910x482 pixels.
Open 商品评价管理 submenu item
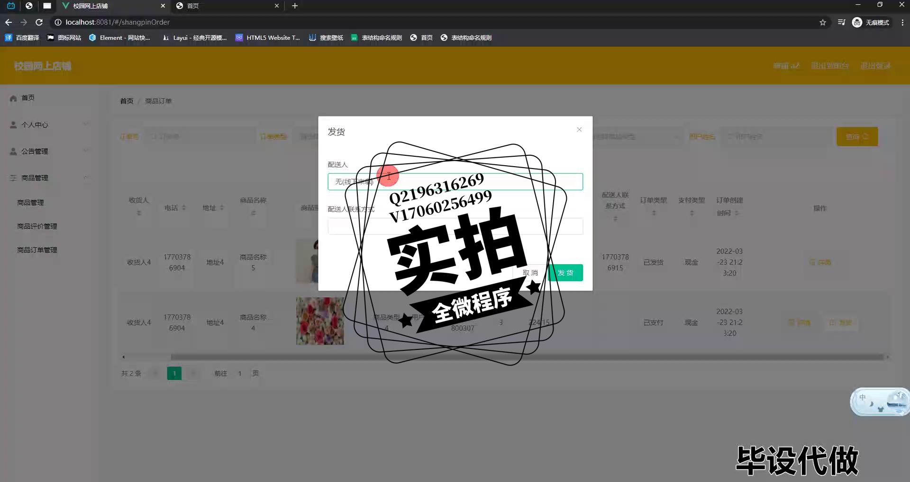37,226
